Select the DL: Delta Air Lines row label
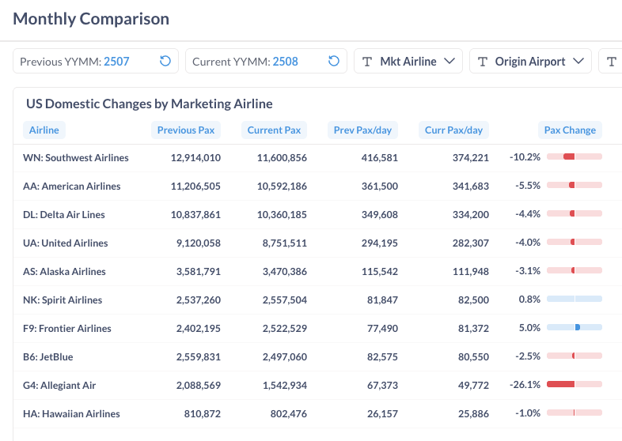 click(x=64, y=215)
